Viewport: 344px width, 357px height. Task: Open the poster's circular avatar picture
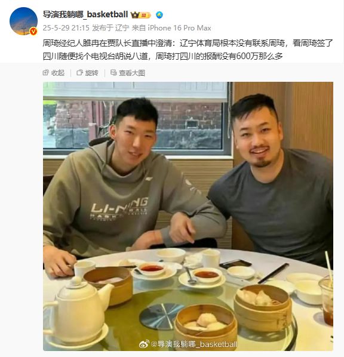[23, 21]
